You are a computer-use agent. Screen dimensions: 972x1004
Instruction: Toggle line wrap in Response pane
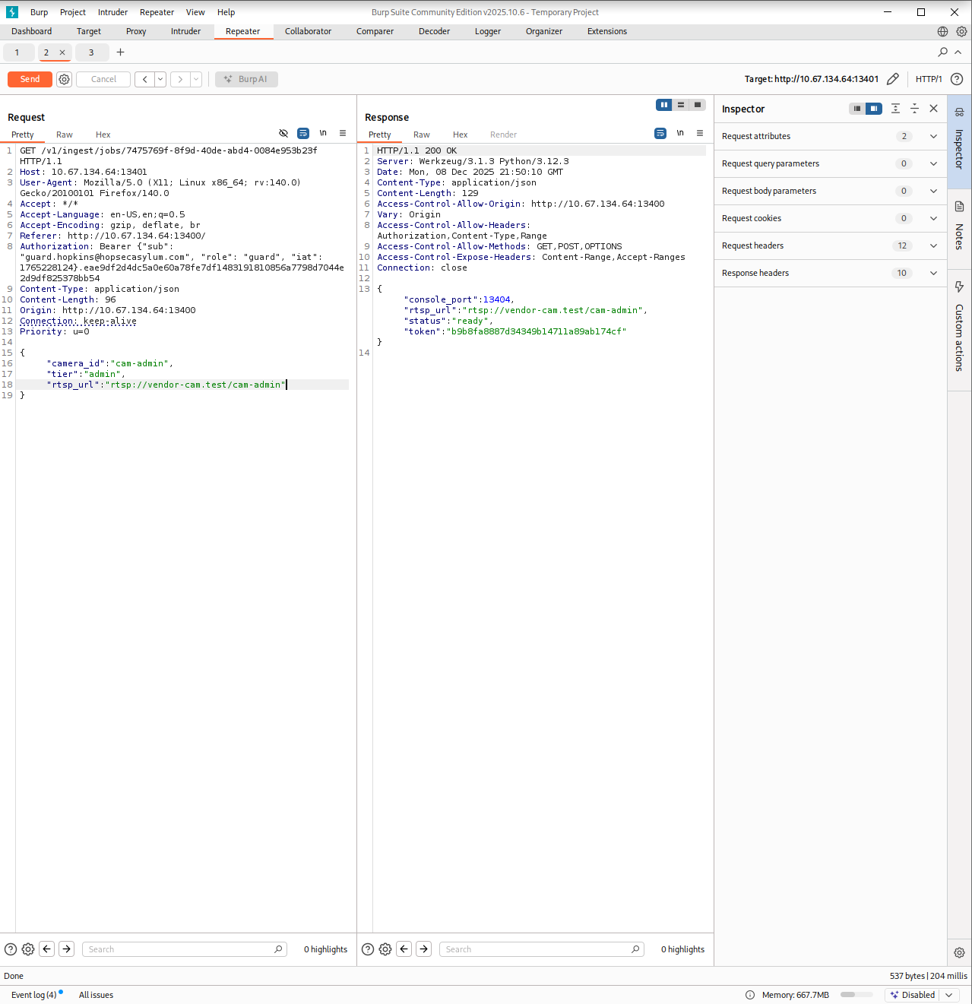(660, 133)
